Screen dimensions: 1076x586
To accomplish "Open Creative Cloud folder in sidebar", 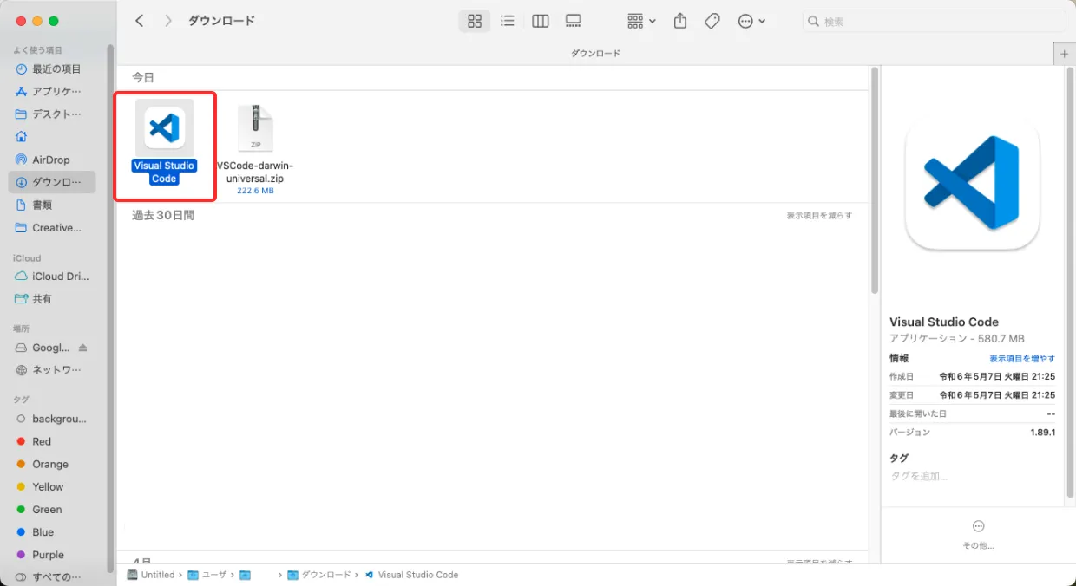I will [x=54, y=228].
